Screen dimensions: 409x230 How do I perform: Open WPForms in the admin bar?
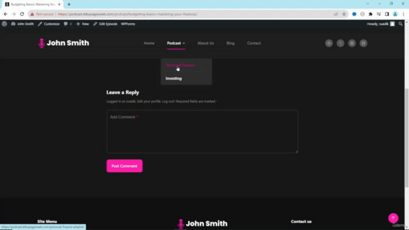tap(128, 24)
